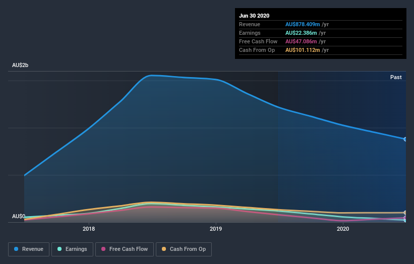Click the Revenue row label in tooltip

point(250,24)
